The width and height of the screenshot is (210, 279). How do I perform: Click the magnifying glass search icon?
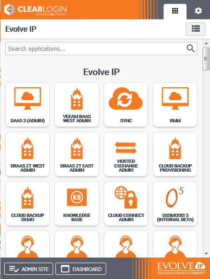[190, 49]
